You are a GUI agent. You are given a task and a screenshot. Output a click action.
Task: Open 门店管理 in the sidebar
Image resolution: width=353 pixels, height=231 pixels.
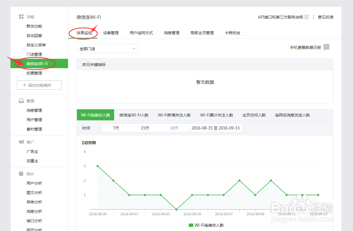click(x=34, y=54)
